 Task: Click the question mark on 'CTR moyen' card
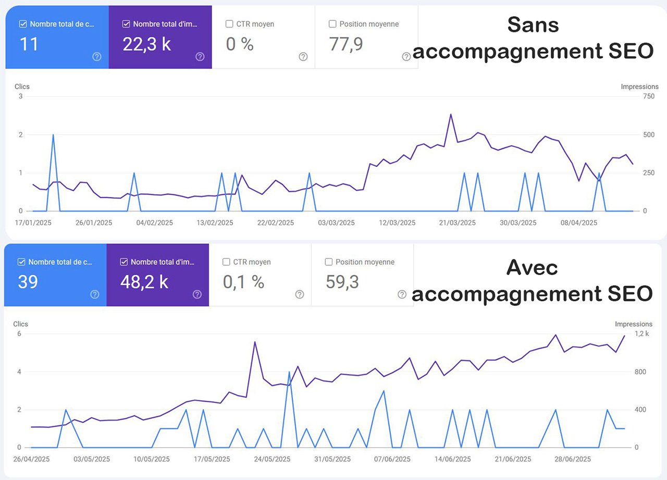pyautogui.click(x=303, y=57)
